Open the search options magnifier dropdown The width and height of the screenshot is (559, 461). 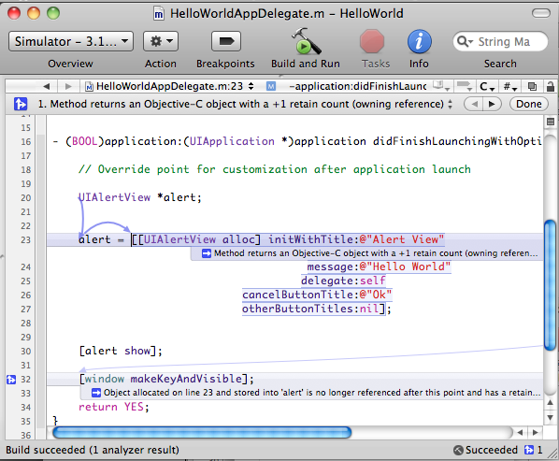[465, 41]
